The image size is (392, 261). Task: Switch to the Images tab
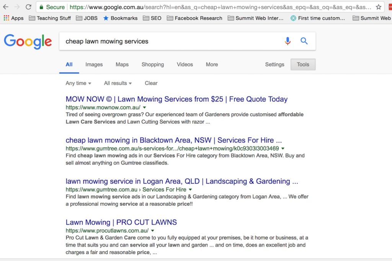(x=94, y=64)
